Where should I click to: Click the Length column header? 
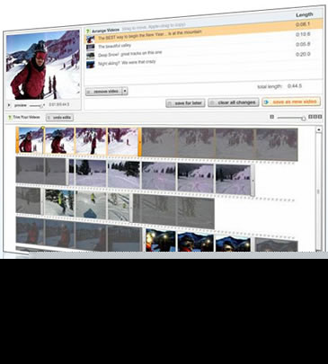pos(305,14)
